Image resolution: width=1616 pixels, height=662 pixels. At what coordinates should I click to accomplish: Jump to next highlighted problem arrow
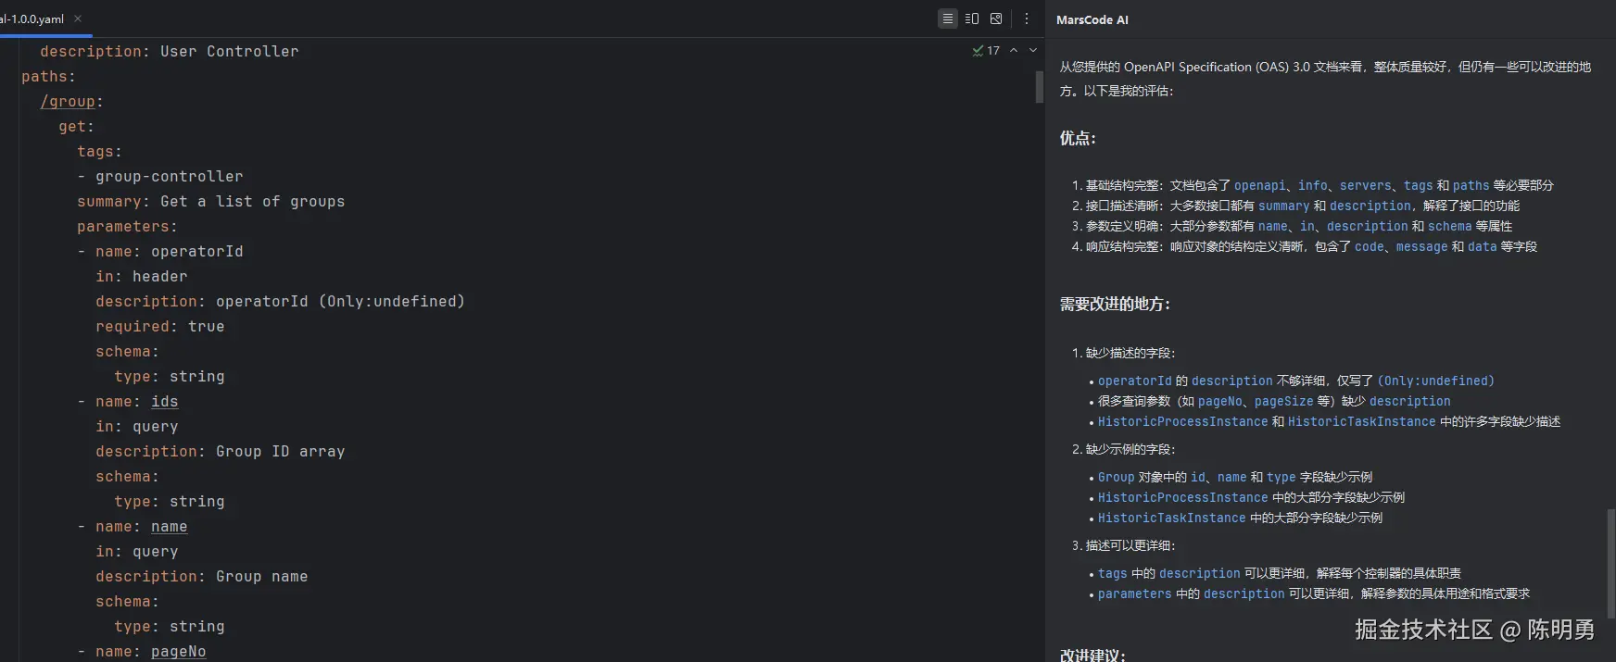pyautogui.click(x=1033, y=51)
